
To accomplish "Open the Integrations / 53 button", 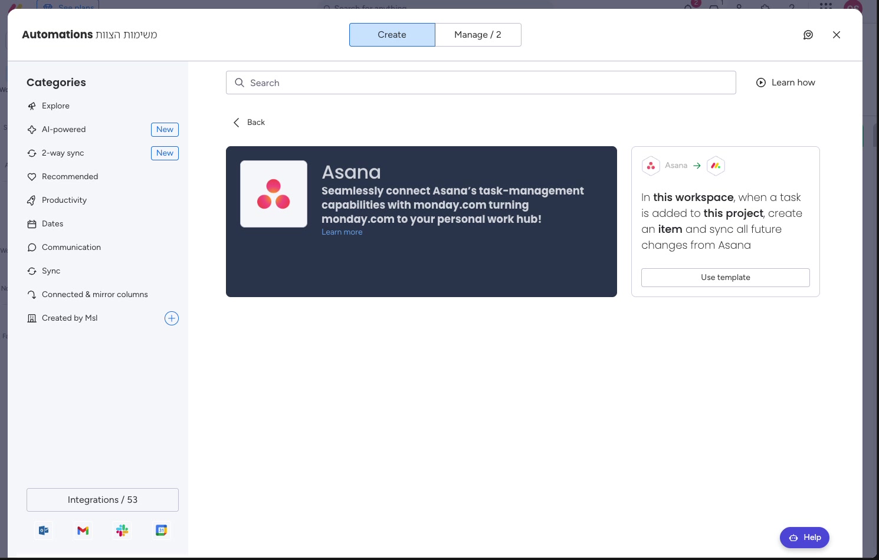I will [103, 500].
